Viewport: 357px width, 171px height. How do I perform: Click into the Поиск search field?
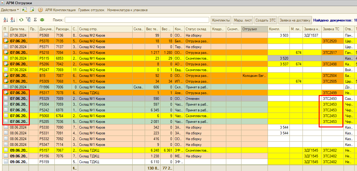137,20
